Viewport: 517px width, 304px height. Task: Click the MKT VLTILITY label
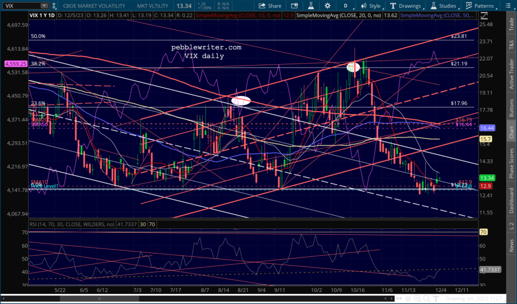[152, 6]
